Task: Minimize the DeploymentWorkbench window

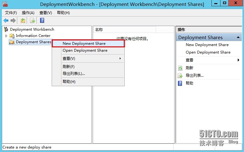Action: click(216, 3)
